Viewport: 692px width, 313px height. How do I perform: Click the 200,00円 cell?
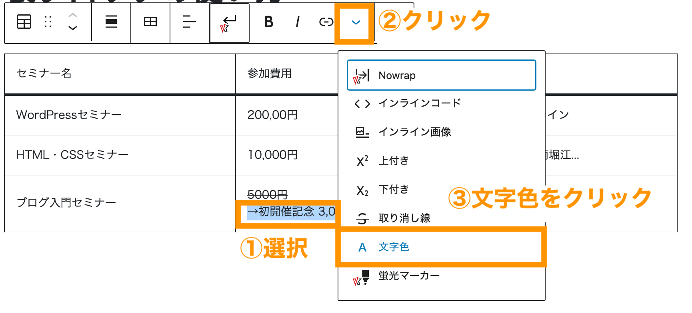point(287,115)
